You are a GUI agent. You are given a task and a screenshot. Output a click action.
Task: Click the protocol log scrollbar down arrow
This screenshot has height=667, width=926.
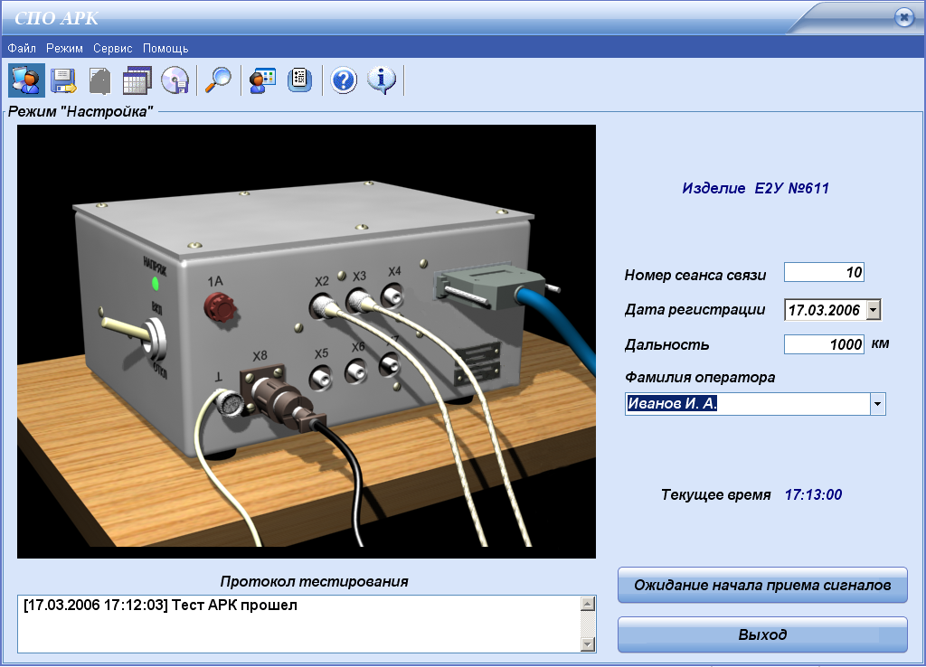587,644
